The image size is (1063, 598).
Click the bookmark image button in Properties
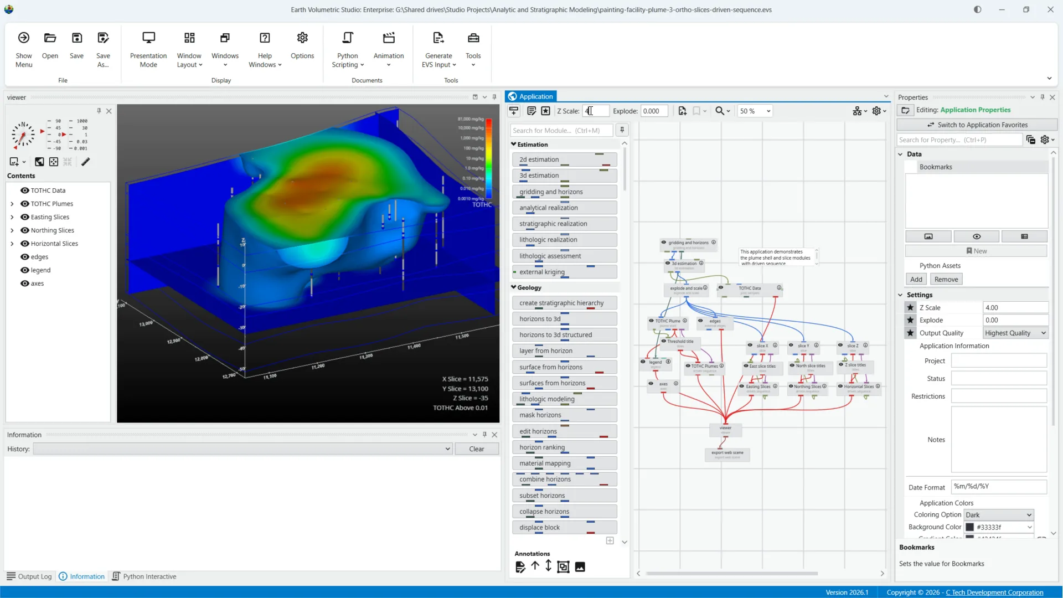pos(928,236)
